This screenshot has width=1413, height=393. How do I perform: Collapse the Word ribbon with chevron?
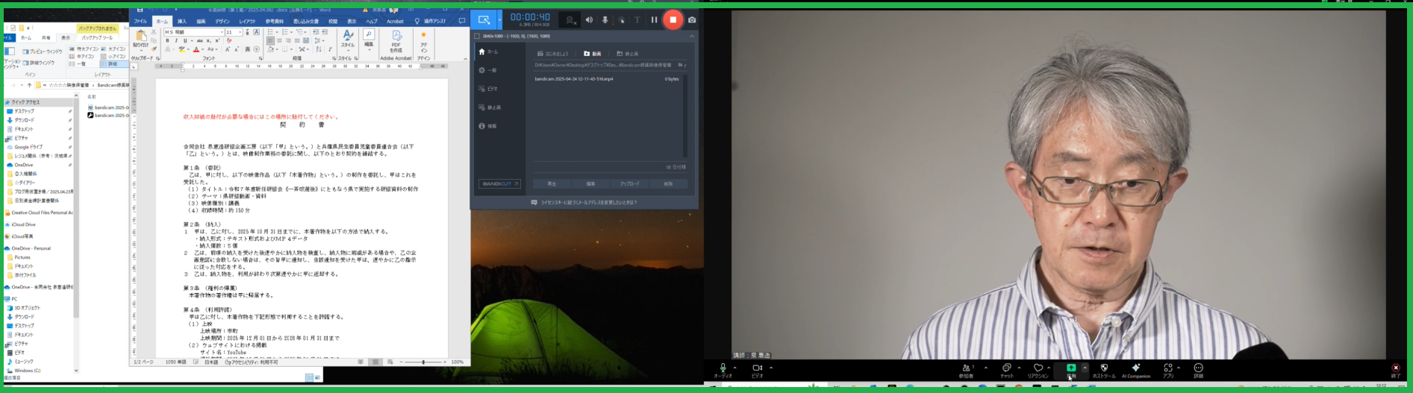point(465,59)
